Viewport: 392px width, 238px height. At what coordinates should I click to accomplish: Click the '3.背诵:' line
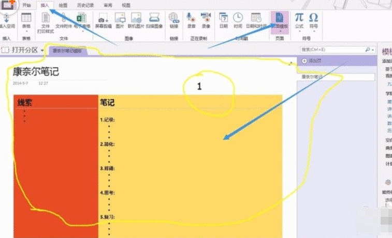pos(107,168)
